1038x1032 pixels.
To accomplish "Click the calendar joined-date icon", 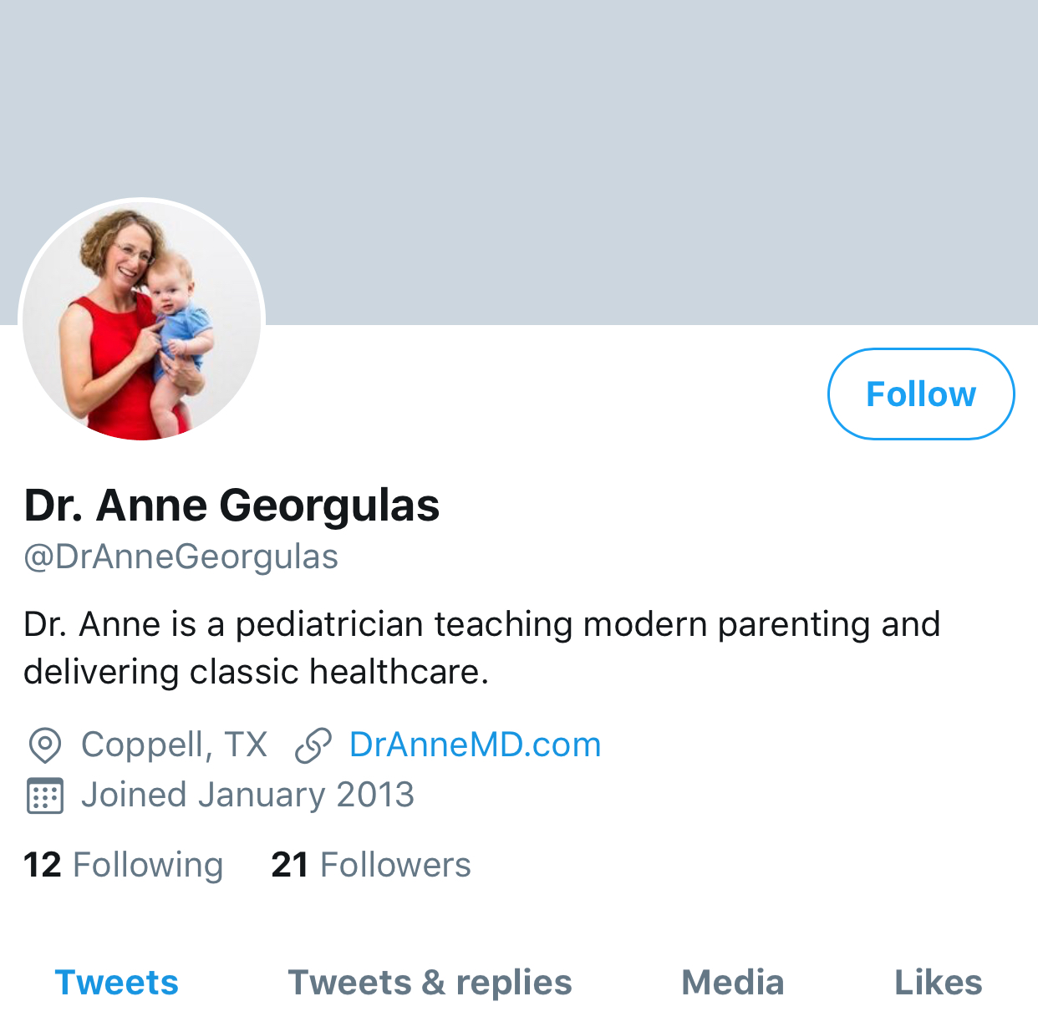I will (x=44, y=796).
